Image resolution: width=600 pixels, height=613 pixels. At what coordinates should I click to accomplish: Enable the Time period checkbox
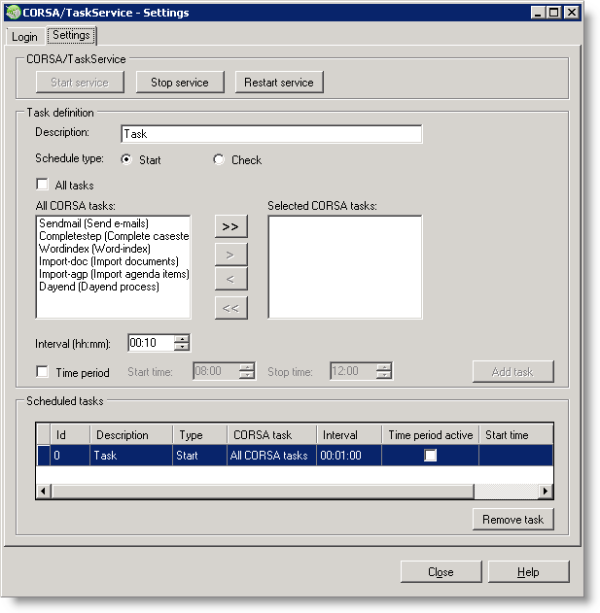click(42, 371)
